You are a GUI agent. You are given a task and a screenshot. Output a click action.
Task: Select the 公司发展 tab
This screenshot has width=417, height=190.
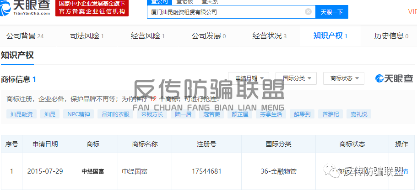coord(209,36)
